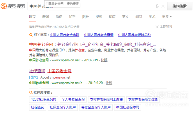Switch to the 知乎 tab
Viewport: 195px width, 114px height.
pos(72,17)
